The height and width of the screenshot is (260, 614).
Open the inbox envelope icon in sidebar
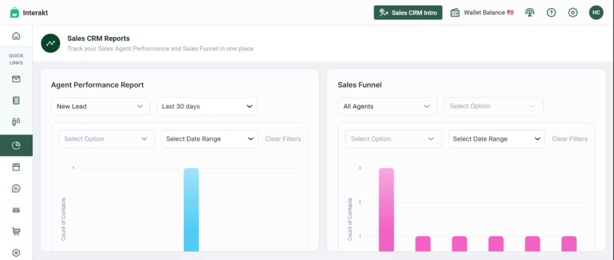pyautogui.click(x=16, y=79)
